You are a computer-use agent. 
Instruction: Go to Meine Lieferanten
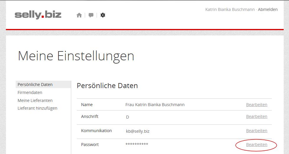pyautogui.click(x=35, y=100)
